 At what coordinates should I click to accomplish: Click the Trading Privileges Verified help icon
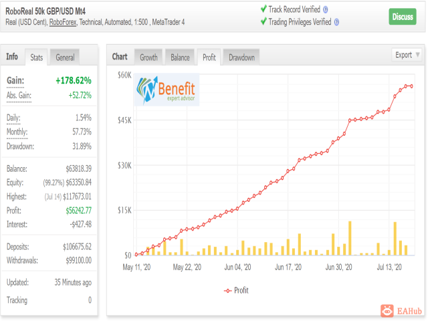[x=336, y=22]
